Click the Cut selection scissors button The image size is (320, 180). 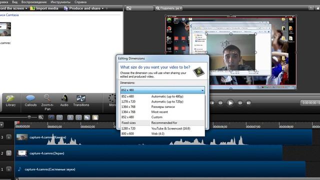pos(70,117)
